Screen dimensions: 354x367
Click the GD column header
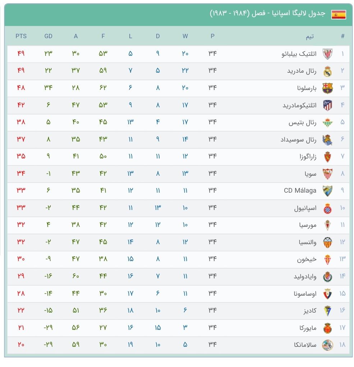point(48,36)
